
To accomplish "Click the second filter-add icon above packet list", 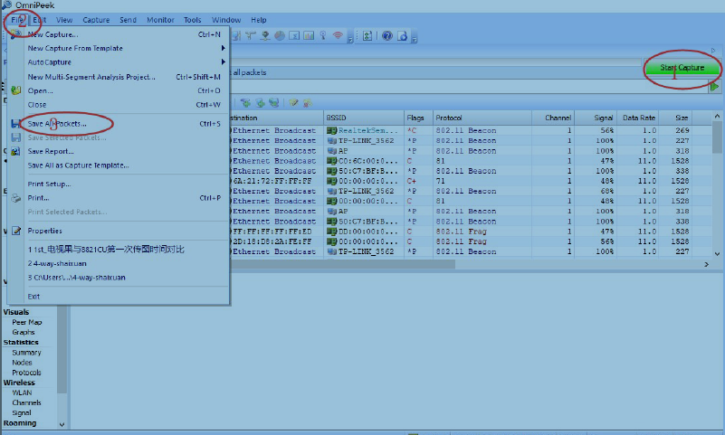I will 261,102.
